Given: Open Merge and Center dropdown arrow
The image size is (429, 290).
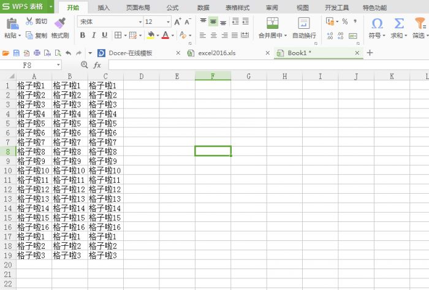Looking at the screenshot, I should click(x=286, y=36).
